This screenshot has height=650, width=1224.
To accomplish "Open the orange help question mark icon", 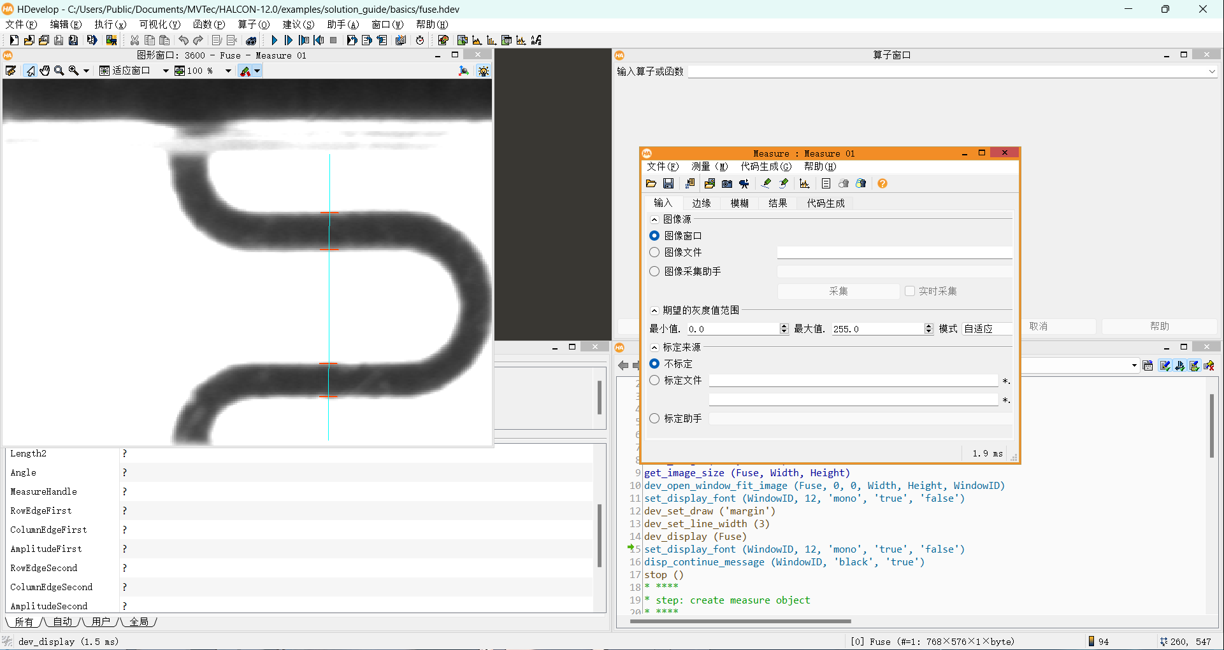I will tap(882, 183).
